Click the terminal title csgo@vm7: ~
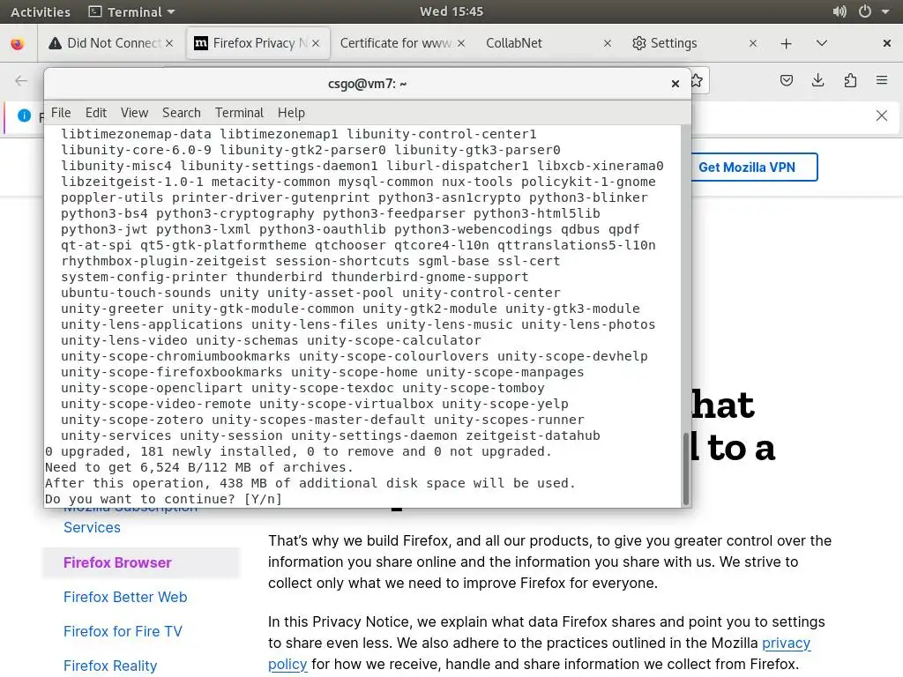This screenshot has height=677, width=903. pyautogui.click(x=368, y=84)
